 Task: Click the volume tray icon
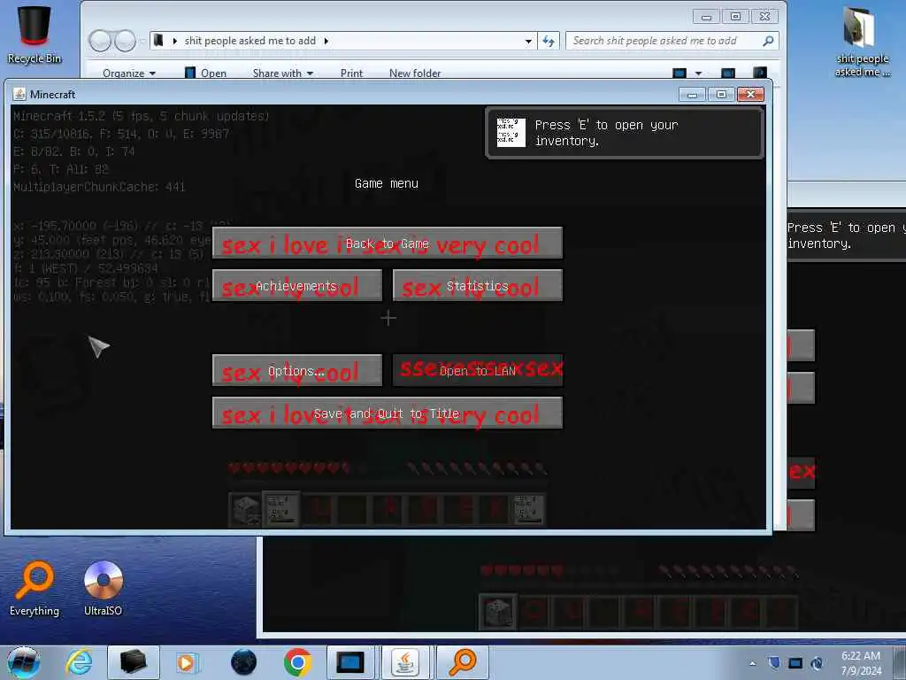(x=817, y=662)
